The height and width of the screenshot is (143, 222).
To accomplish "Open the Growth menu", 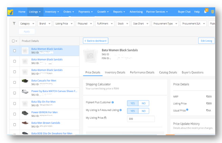I will 103,12.
